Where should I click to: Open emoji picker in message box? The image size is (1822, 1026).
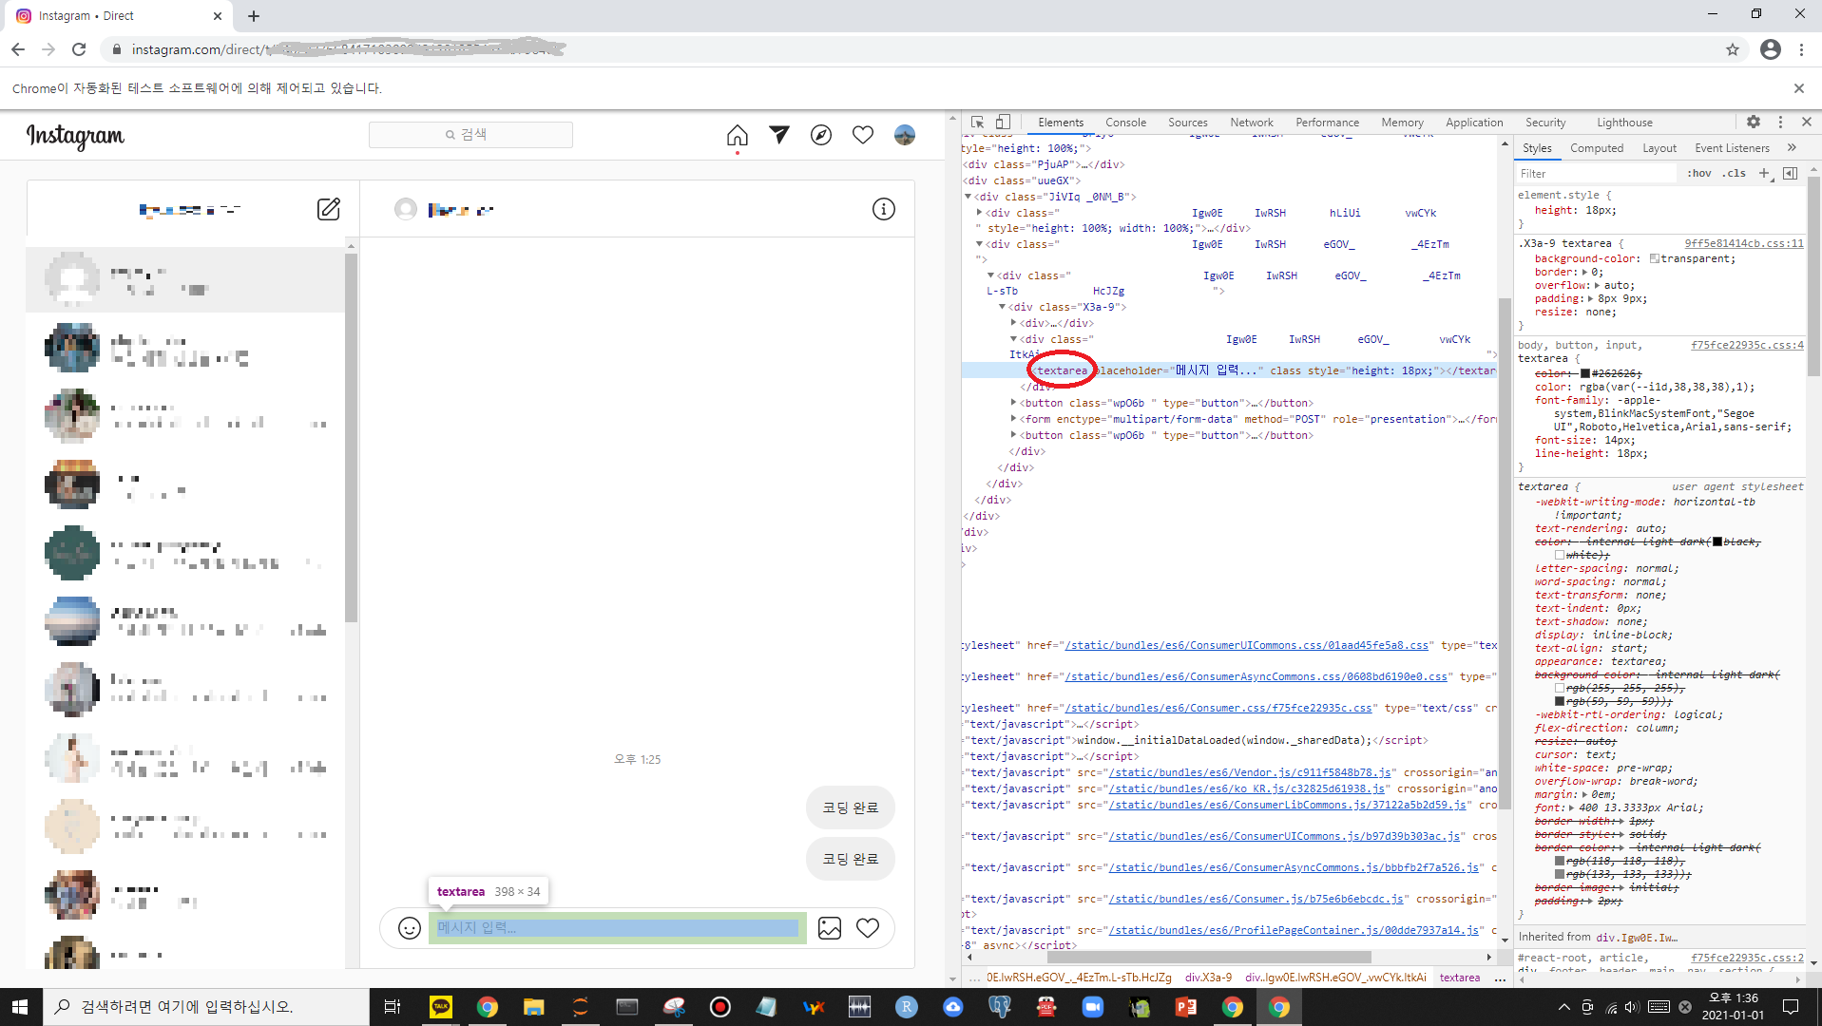(410, 928)
